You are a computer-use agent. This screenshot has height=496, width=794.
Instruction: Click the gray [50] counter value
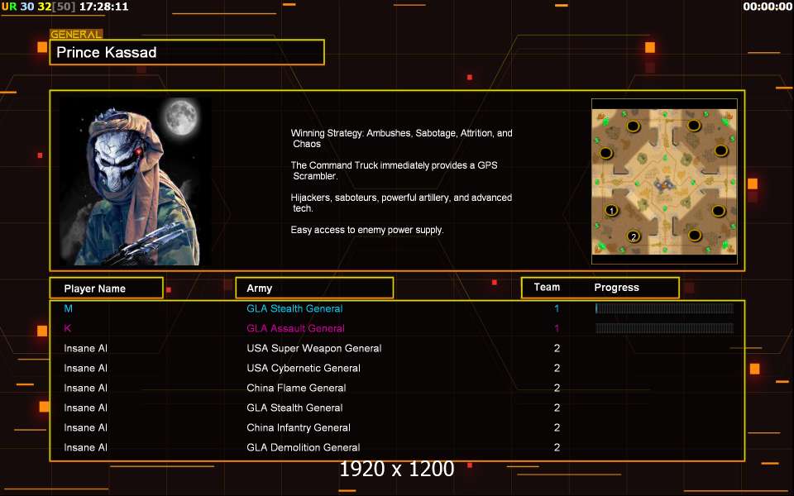(64, 7)
